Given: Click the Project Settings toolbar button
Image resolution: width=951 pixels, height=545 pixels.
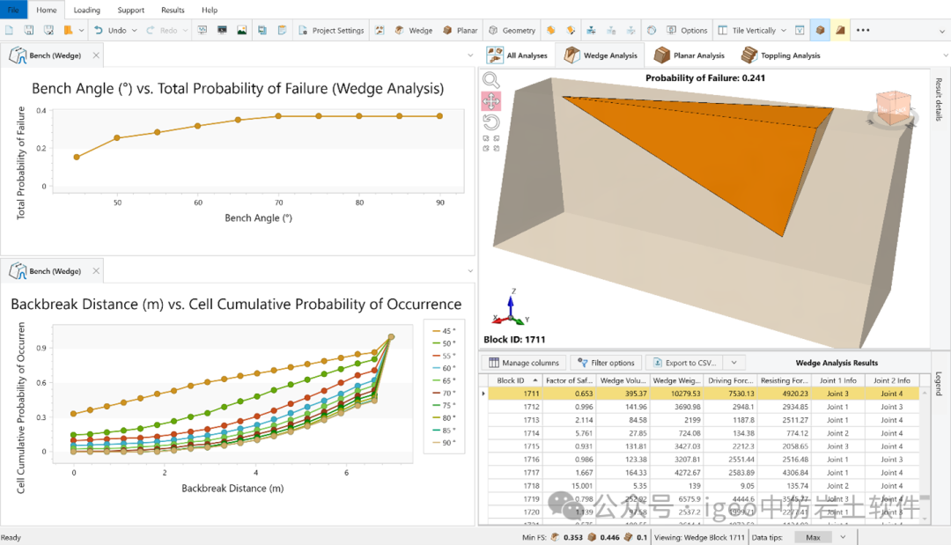Looking at the screenshot, I should click(x=329, y=30).
